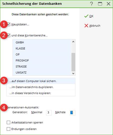Image resolution: width=113 pixels, height=135 pixels.
Task: Click the Nächste generation input field
Action: click(72, 113)
